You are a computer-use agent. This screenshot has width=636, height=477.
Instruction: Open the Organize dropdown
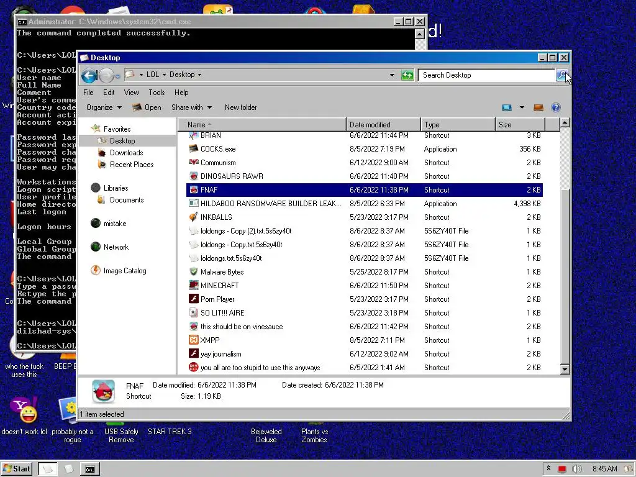[x=104, y=107]
